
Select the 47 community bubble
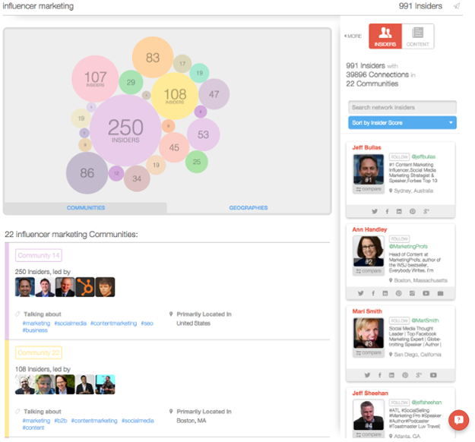pyautogui.click(x=214, y=94)
